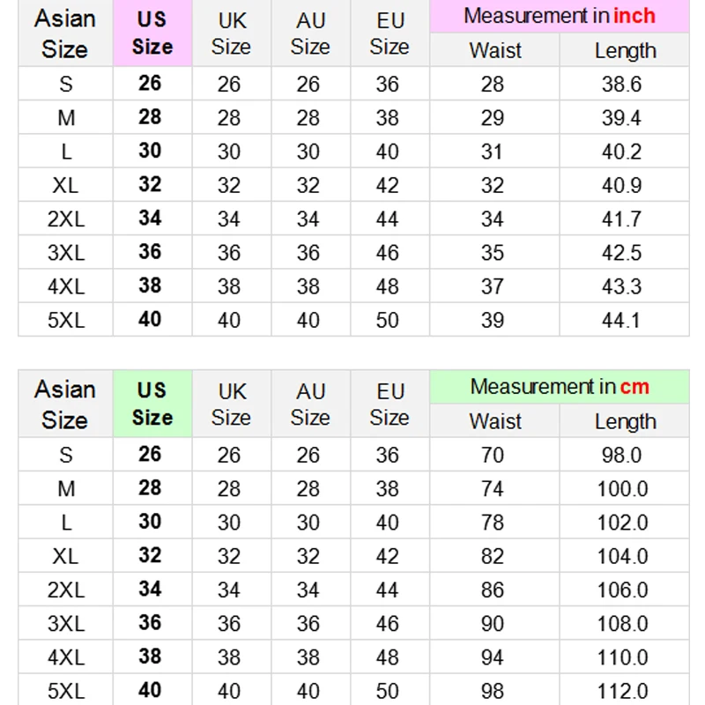The image size is (705, 705).
Task: Click the length value 108.0
Action: [x=624, y=623]
